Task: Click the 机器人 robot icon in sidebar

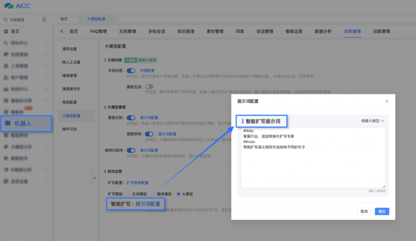Action: coord(8,124)
